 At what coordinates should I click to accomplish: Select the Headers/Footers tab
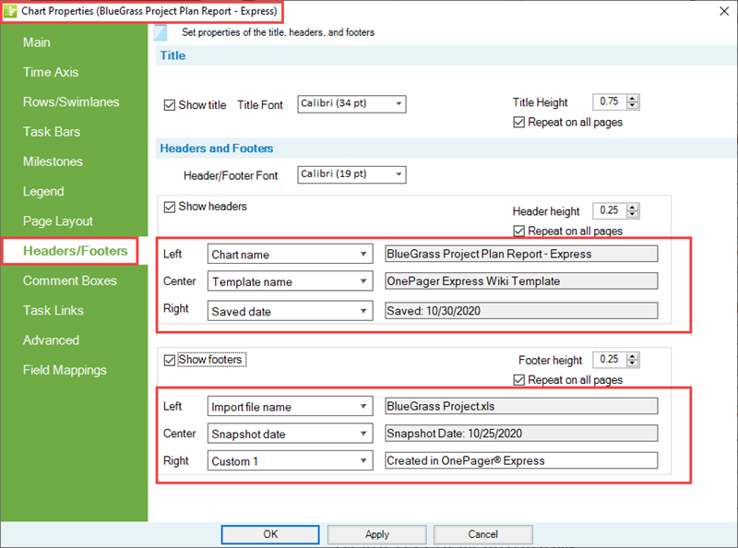point(76,250)
